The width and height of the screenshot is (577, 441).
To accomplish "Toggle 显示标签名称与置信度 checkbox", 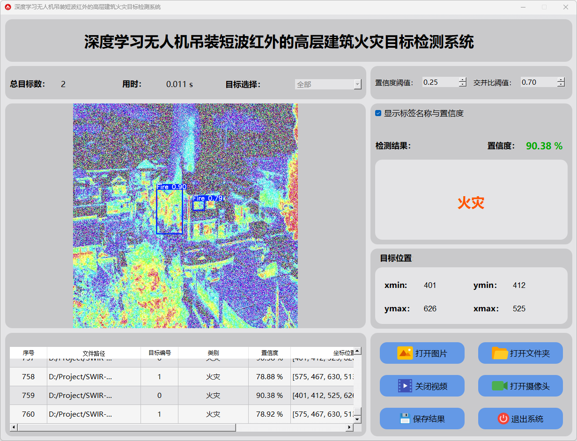I will [378, 113].
